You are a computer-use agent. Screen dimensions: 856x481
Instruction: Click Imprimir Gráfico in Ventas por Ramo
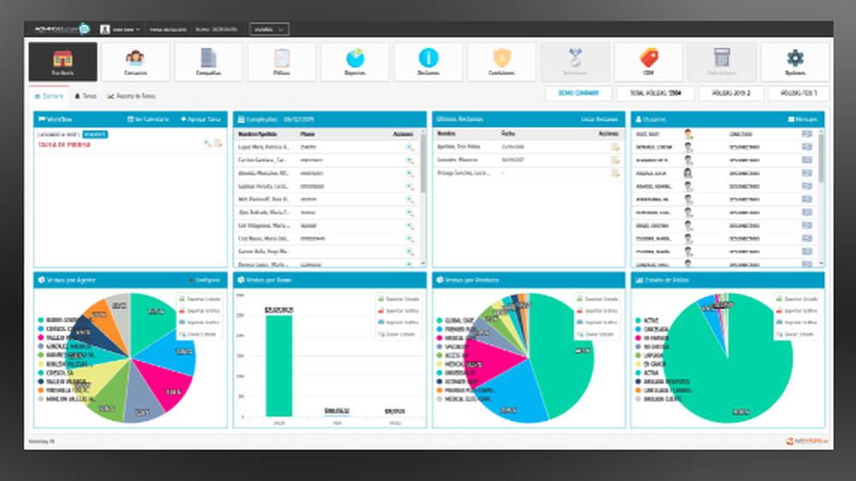click(x=399, y=322)
